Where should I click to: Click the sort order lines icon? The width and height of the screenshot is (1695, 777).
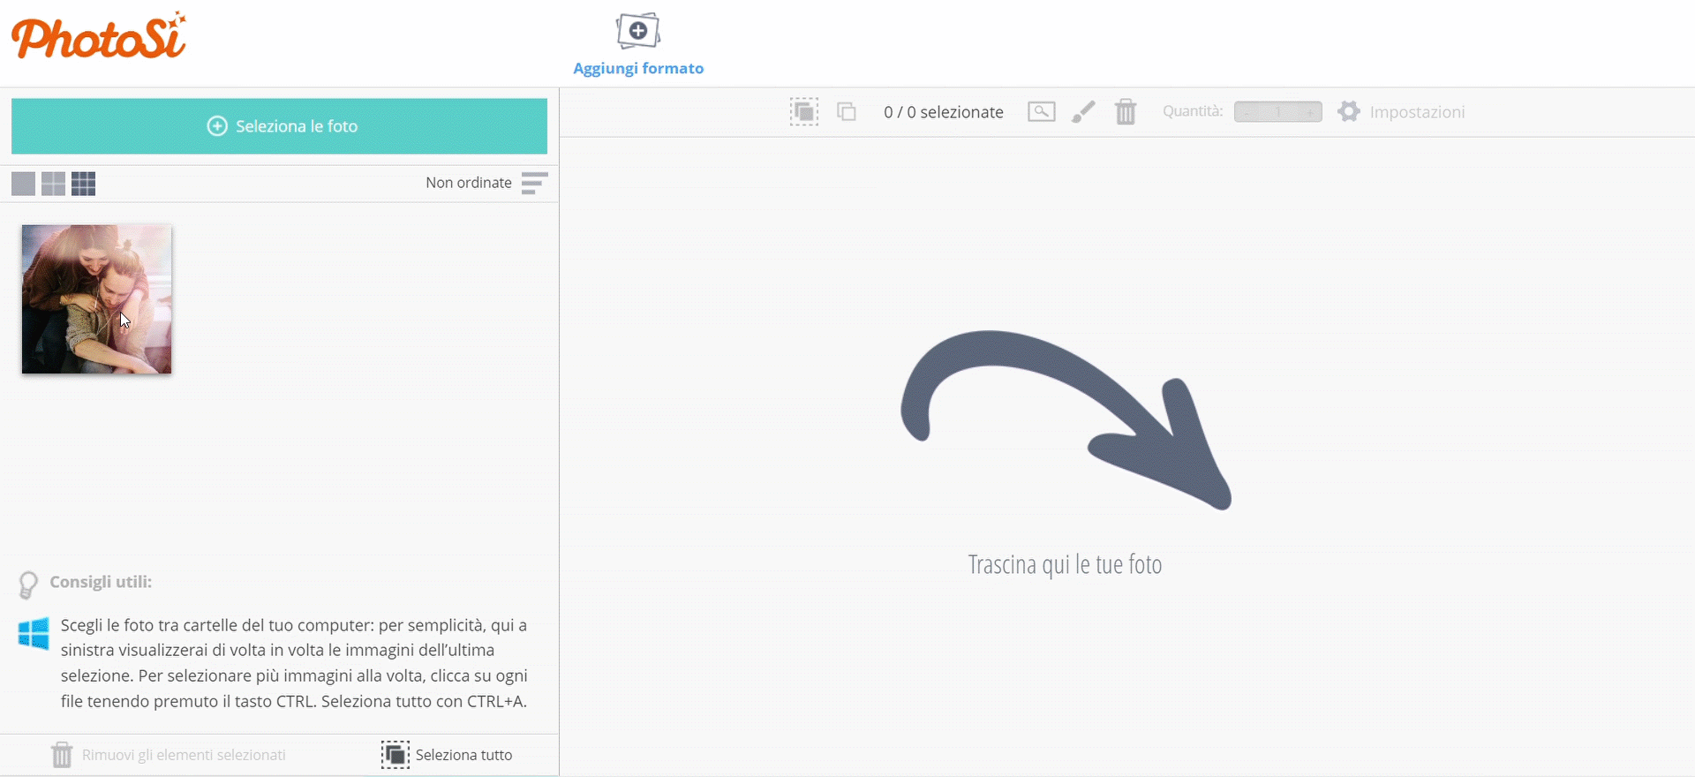click(534, 183)
